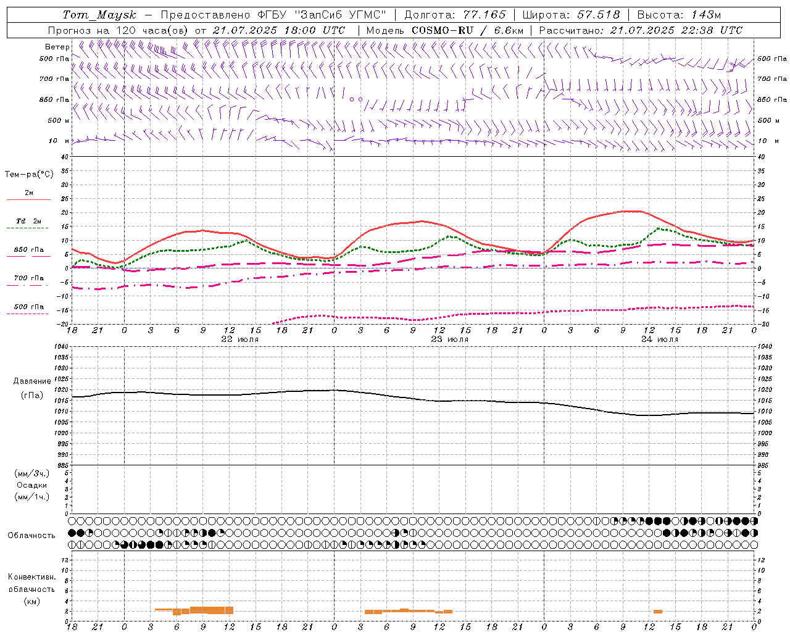The height and width of the screenshot is (632, 790).
Task: Click the '24 июля' date label
Action: pos(660,339)
